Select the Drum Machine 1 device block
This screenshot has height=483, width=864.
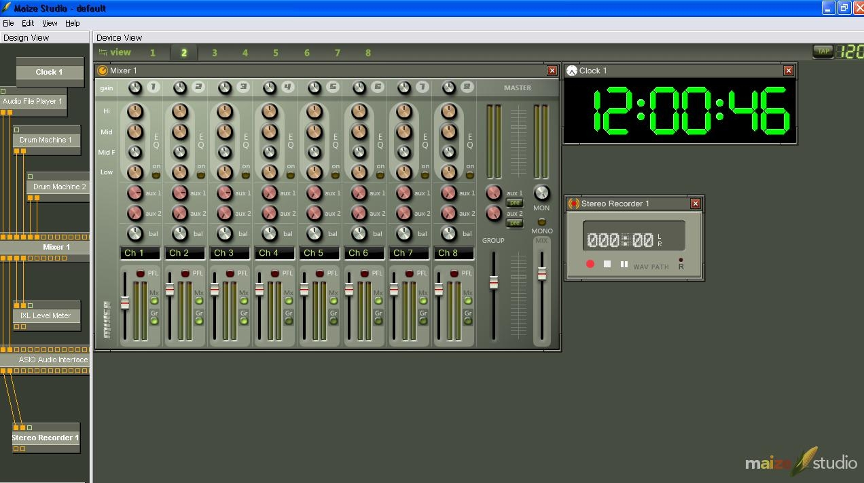pyautogui.click(x=46, y=140)
